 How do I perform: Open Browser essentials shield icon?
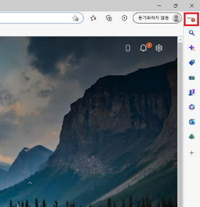(124, 18)
